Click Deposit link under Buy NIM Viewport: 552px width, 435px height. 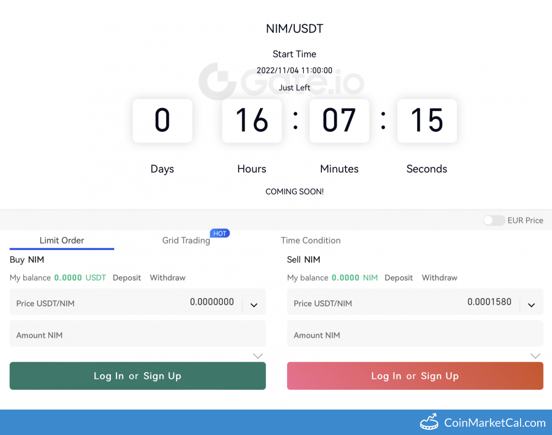pos(127,278)
